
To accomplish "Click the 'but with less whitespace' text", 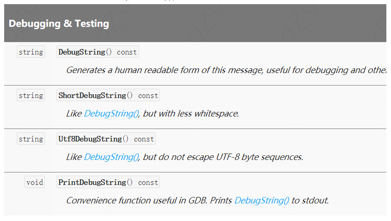I will point(191,114).
